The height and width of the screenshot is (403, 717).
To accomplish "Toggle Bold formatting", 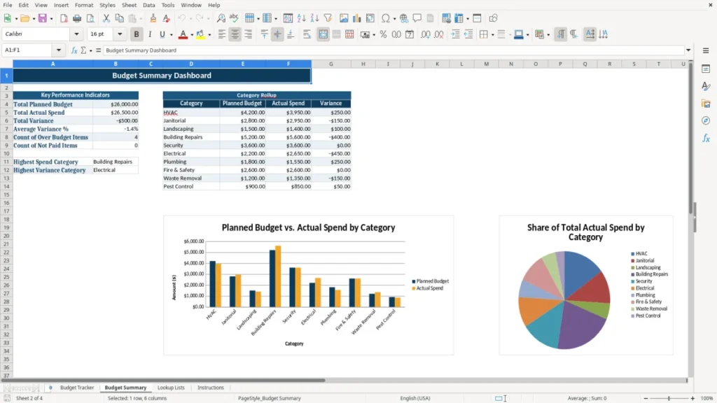I will click(137, 34).
